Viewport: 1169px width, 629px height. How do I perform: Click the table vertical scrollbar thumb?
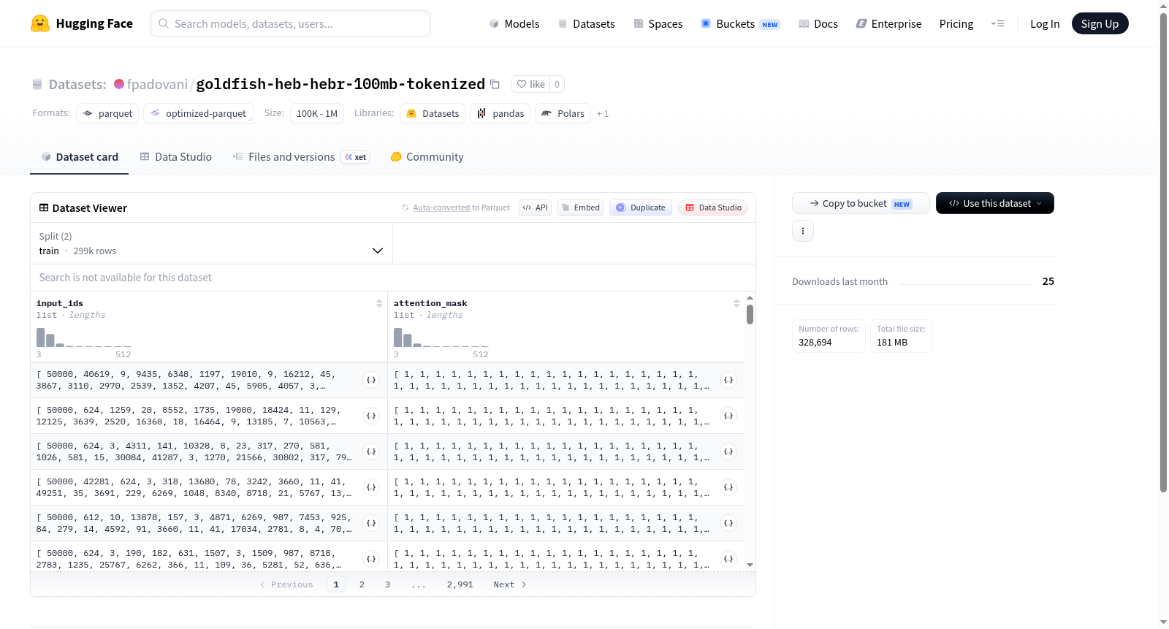(x=750, y=315)
